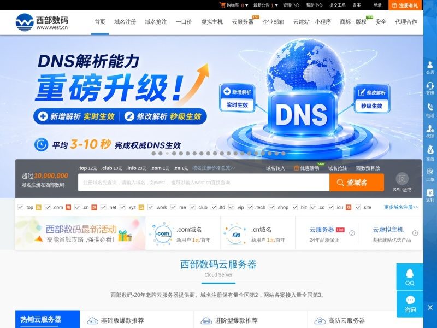Open the 代理合作 nav menu
437x328 pixels.
pos(406,22)
